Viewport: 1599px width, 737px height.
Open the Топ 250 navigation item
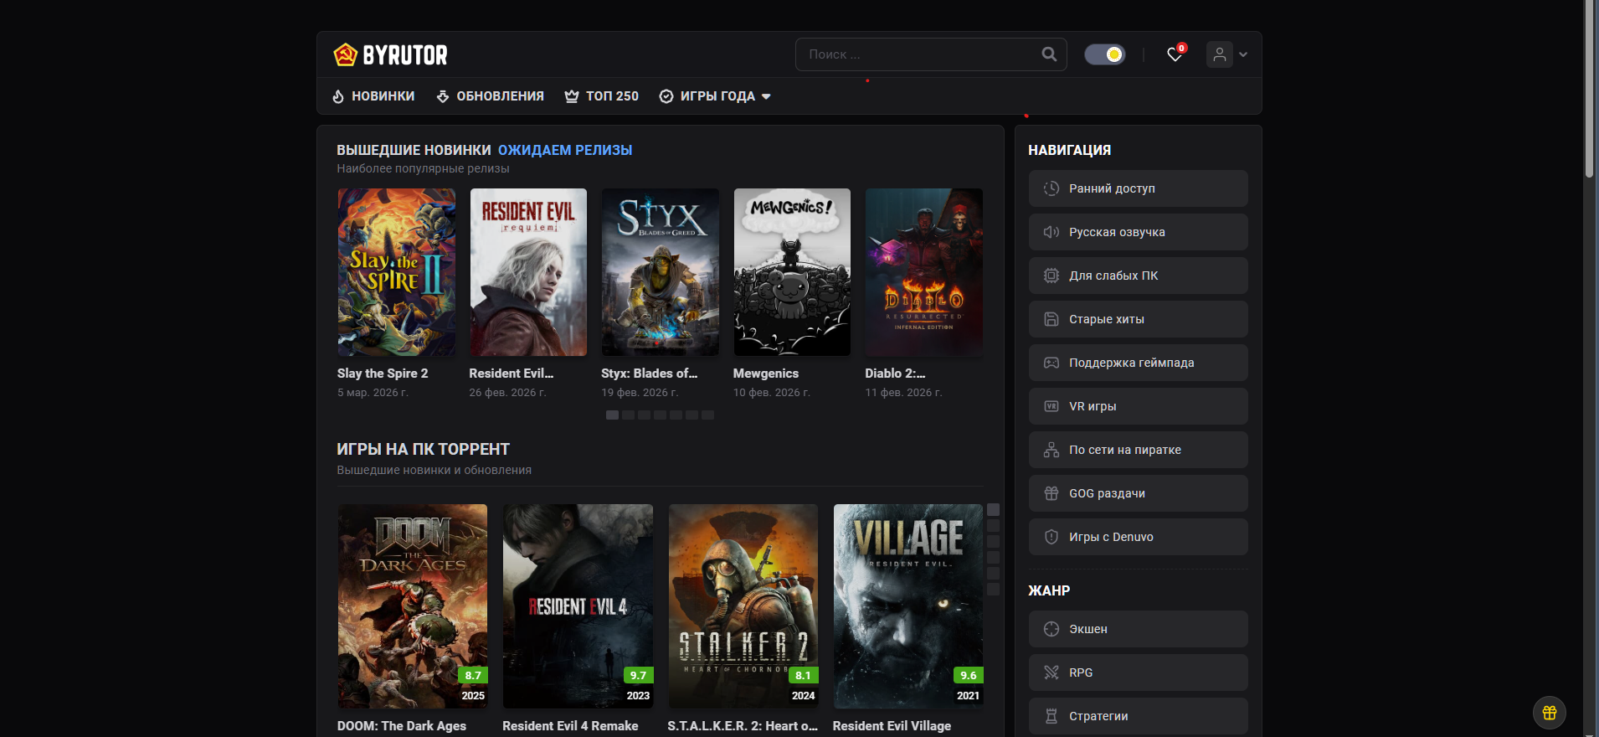coord(602,96)
